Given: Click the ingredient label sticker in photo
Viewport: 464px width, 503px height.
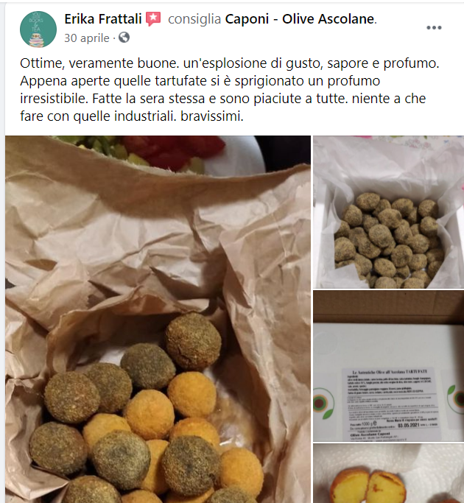Looking at the screenshot, I should 392,404.
